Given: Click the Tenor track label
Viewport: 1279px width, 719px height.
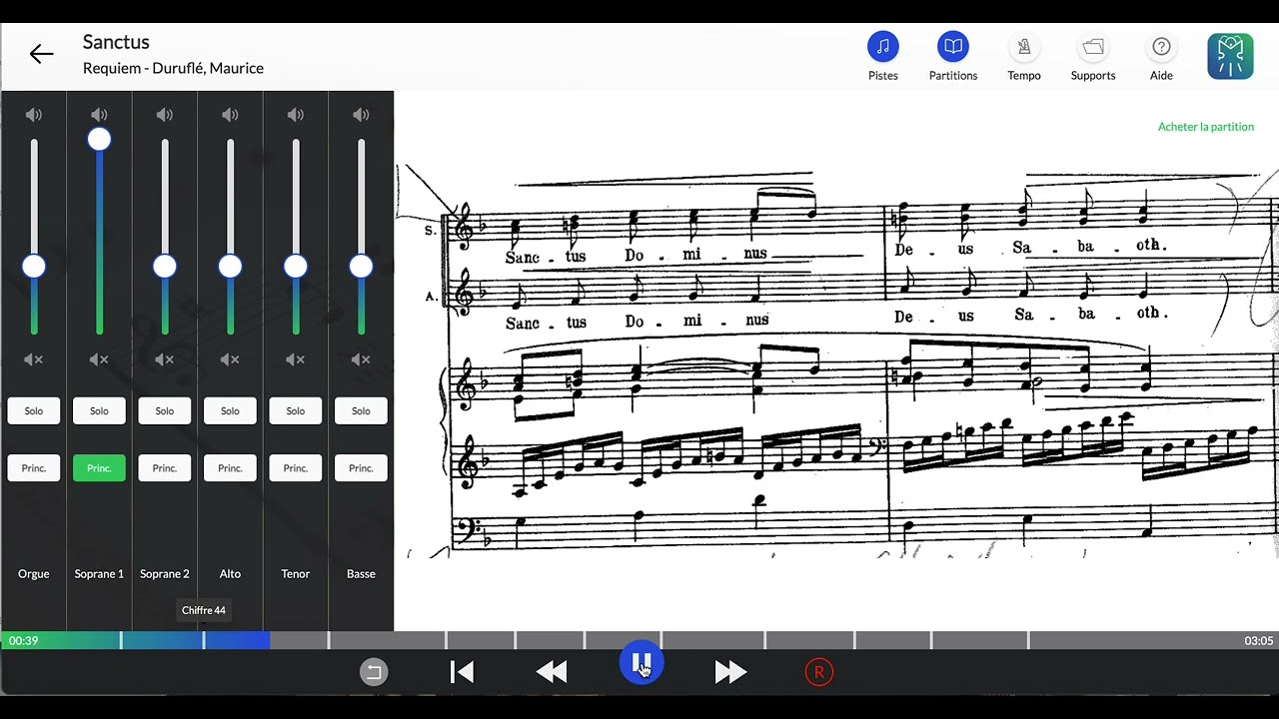Looking at the screenshot, I should [296, 574].
